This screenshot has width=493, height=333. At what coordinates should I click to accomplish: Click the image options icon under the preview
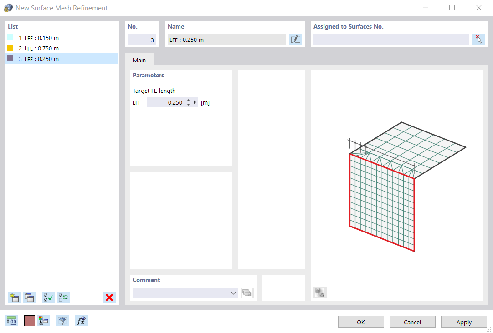point(320,292)
